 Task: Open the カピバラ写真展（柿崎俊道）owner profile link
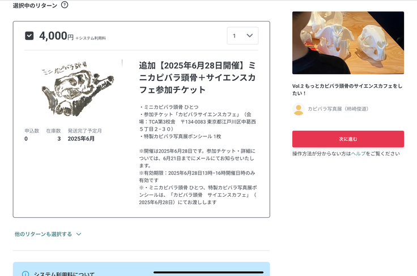[x=338, y=109]
